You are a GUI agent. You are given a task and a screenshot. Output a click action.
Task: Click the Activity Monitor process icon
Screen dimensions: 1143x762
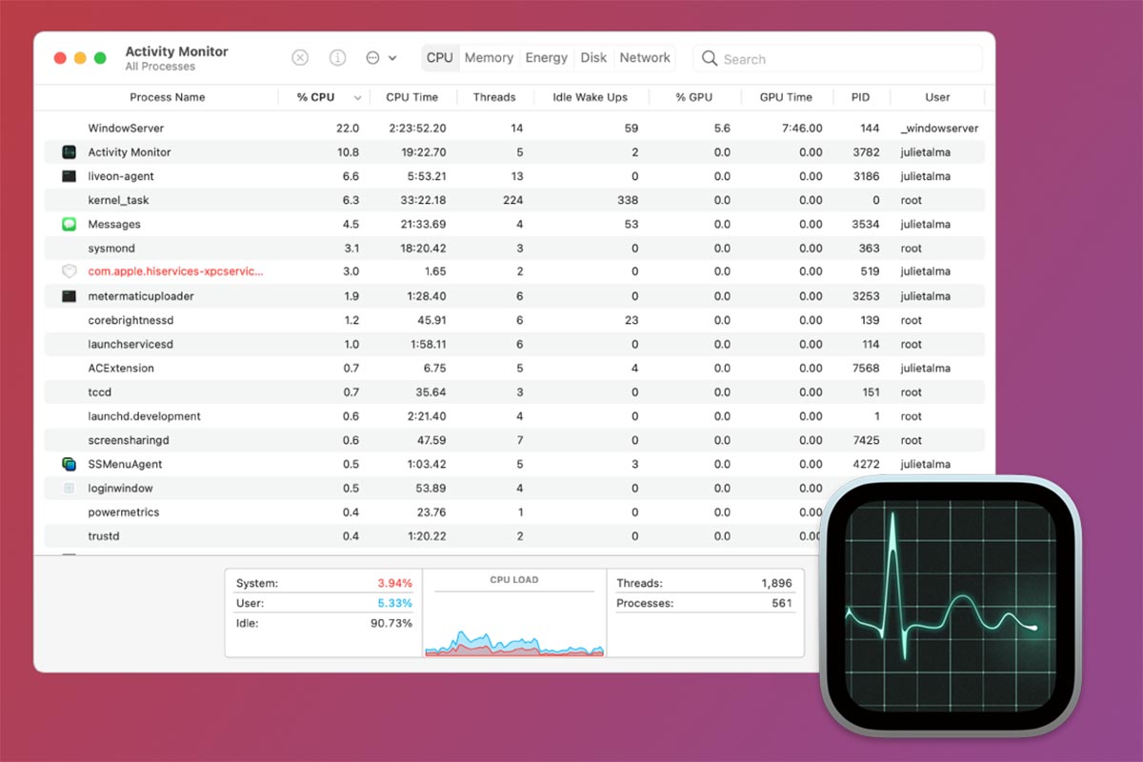69,152
